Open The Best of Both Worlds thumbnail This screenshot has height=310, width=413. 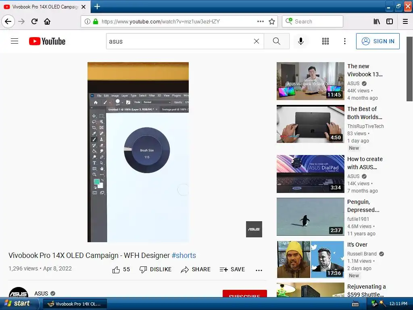pos(310,124)
